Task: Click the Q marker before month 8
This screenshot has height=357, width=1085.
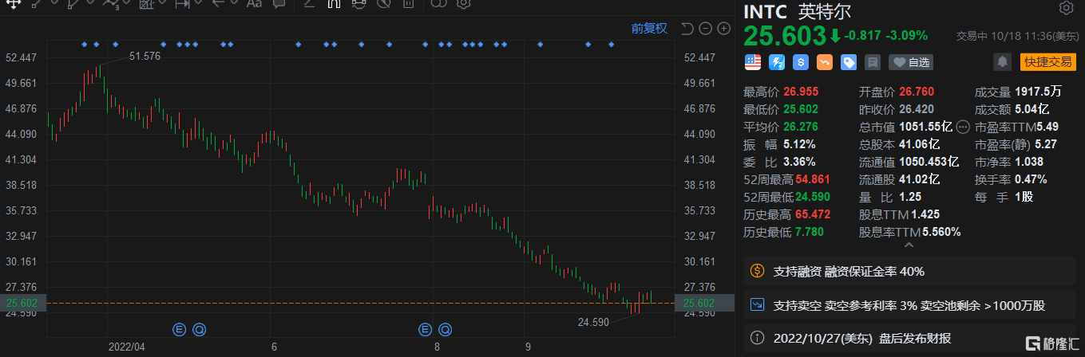Action: tap(444, 328)
